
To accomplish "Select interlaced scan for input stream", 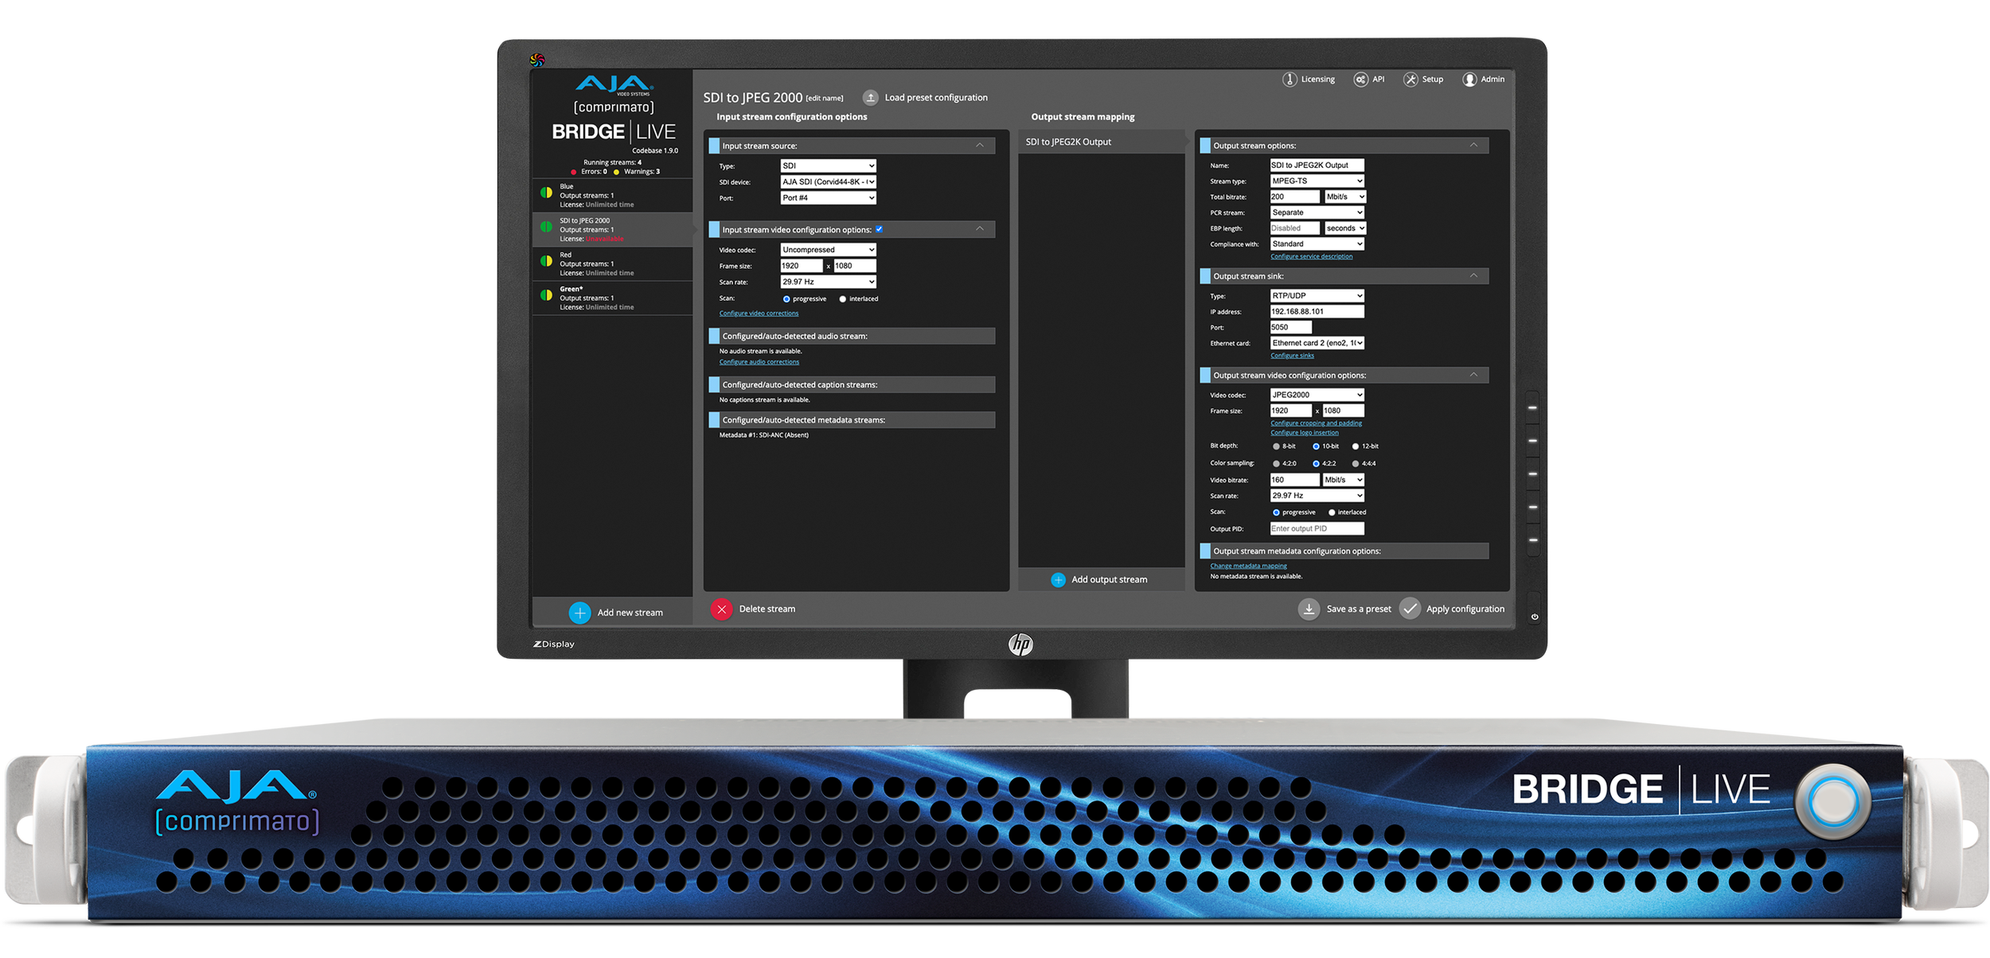I will [x=842, y=299].
